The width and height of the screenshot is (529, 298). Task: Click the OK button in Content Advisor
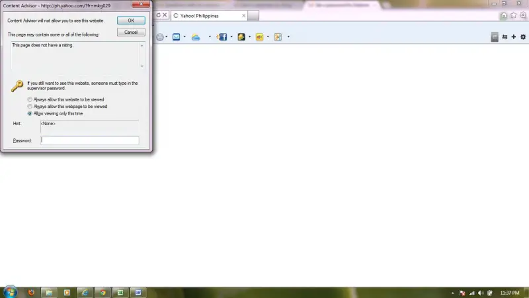coord(131,21)
